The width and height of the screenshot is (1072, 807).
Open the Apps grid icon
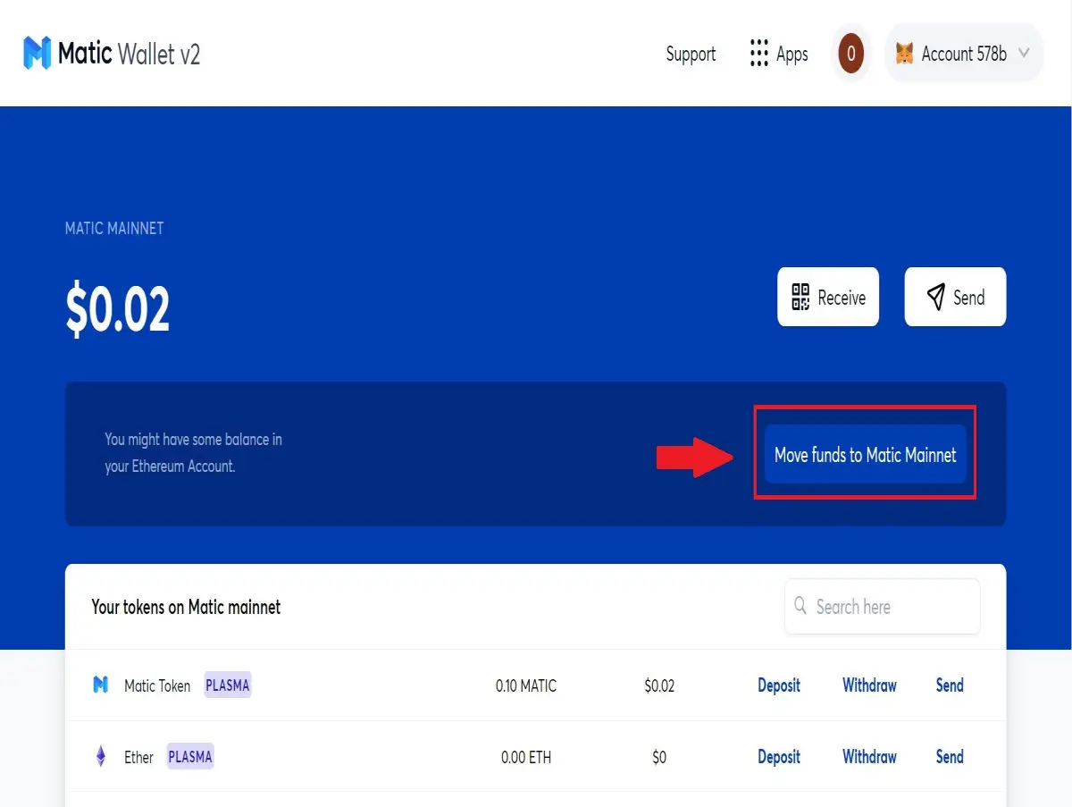pos(759,54)
